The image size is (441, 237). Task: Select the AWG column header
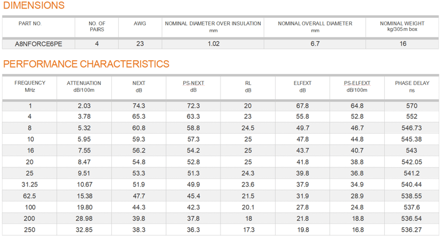tap(140, 24)
